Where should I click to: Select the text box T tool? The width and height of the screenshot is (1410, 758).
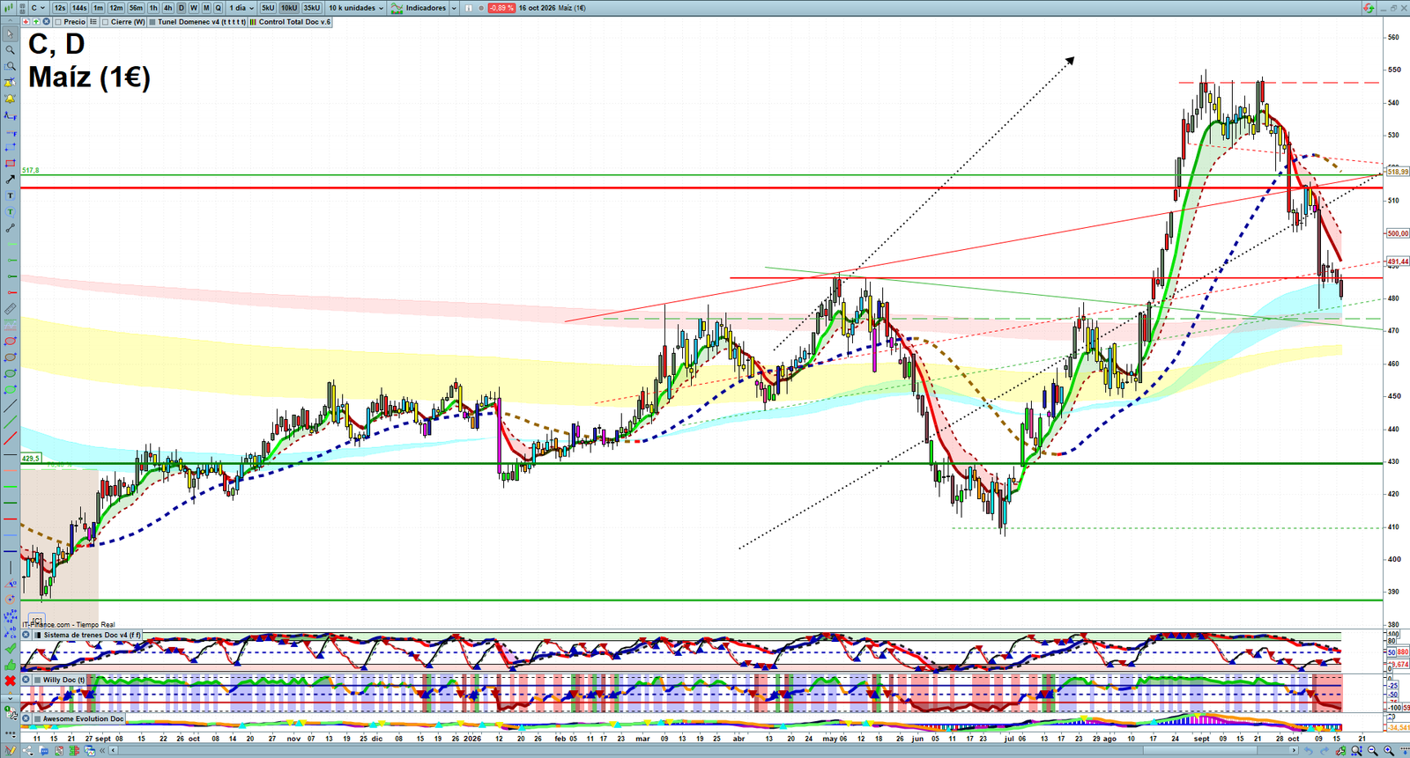[10, 195]
